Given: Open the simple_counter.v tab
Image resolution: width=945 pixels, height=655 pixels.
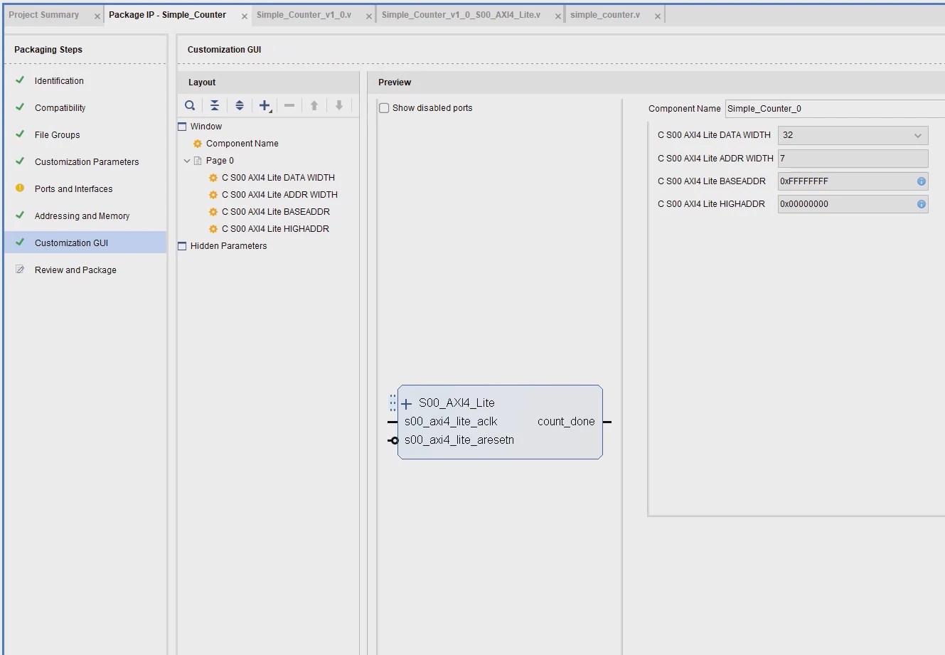Looking at the screenshot, I should pyautogui.click(x=605, y=15).
